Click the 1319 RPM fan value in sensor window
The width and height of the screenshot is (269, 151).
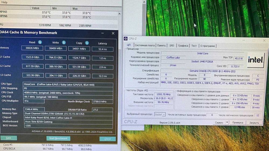click(45, 25)
